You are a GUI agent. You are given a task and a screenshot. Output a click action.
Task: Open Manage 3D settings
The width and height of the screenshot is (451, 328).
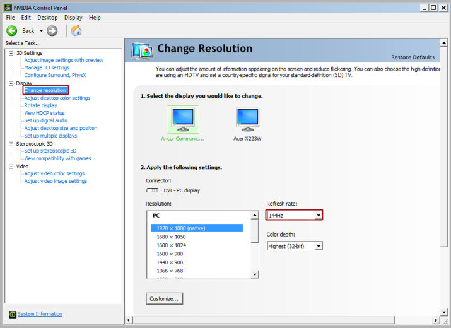47,67
